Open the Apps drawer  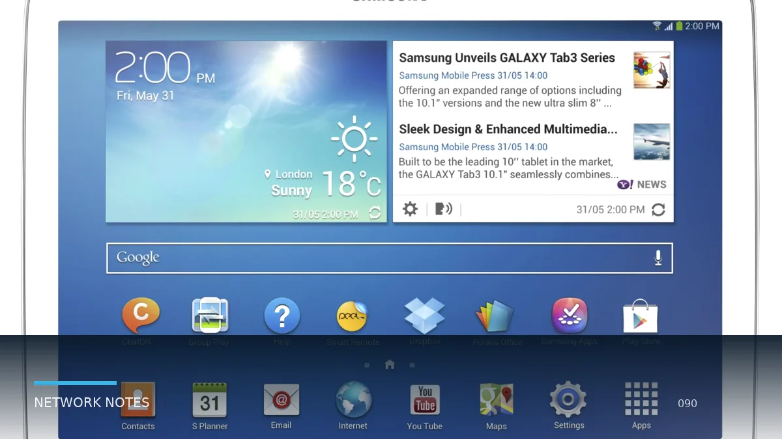(641, 399)
